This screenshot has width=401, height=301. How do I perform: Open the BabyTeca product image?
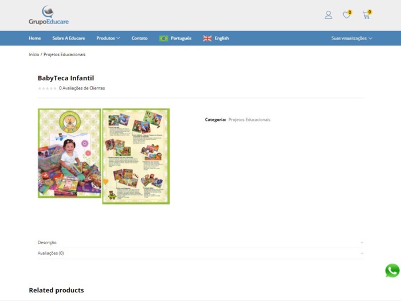(104, 156)
